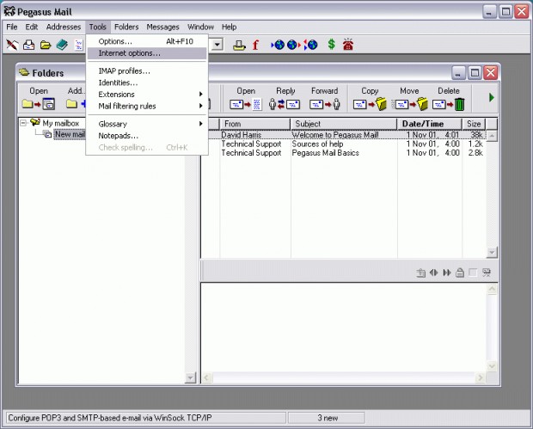Click the send queued mail globe icon
Screen dimensions: 533x429
[x=294, y=45]
